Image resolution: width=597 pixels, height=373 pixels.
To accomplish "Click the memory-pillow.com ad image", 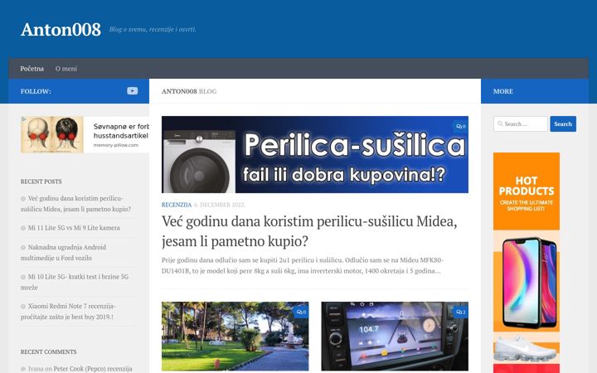I will [x=52, y=135].
